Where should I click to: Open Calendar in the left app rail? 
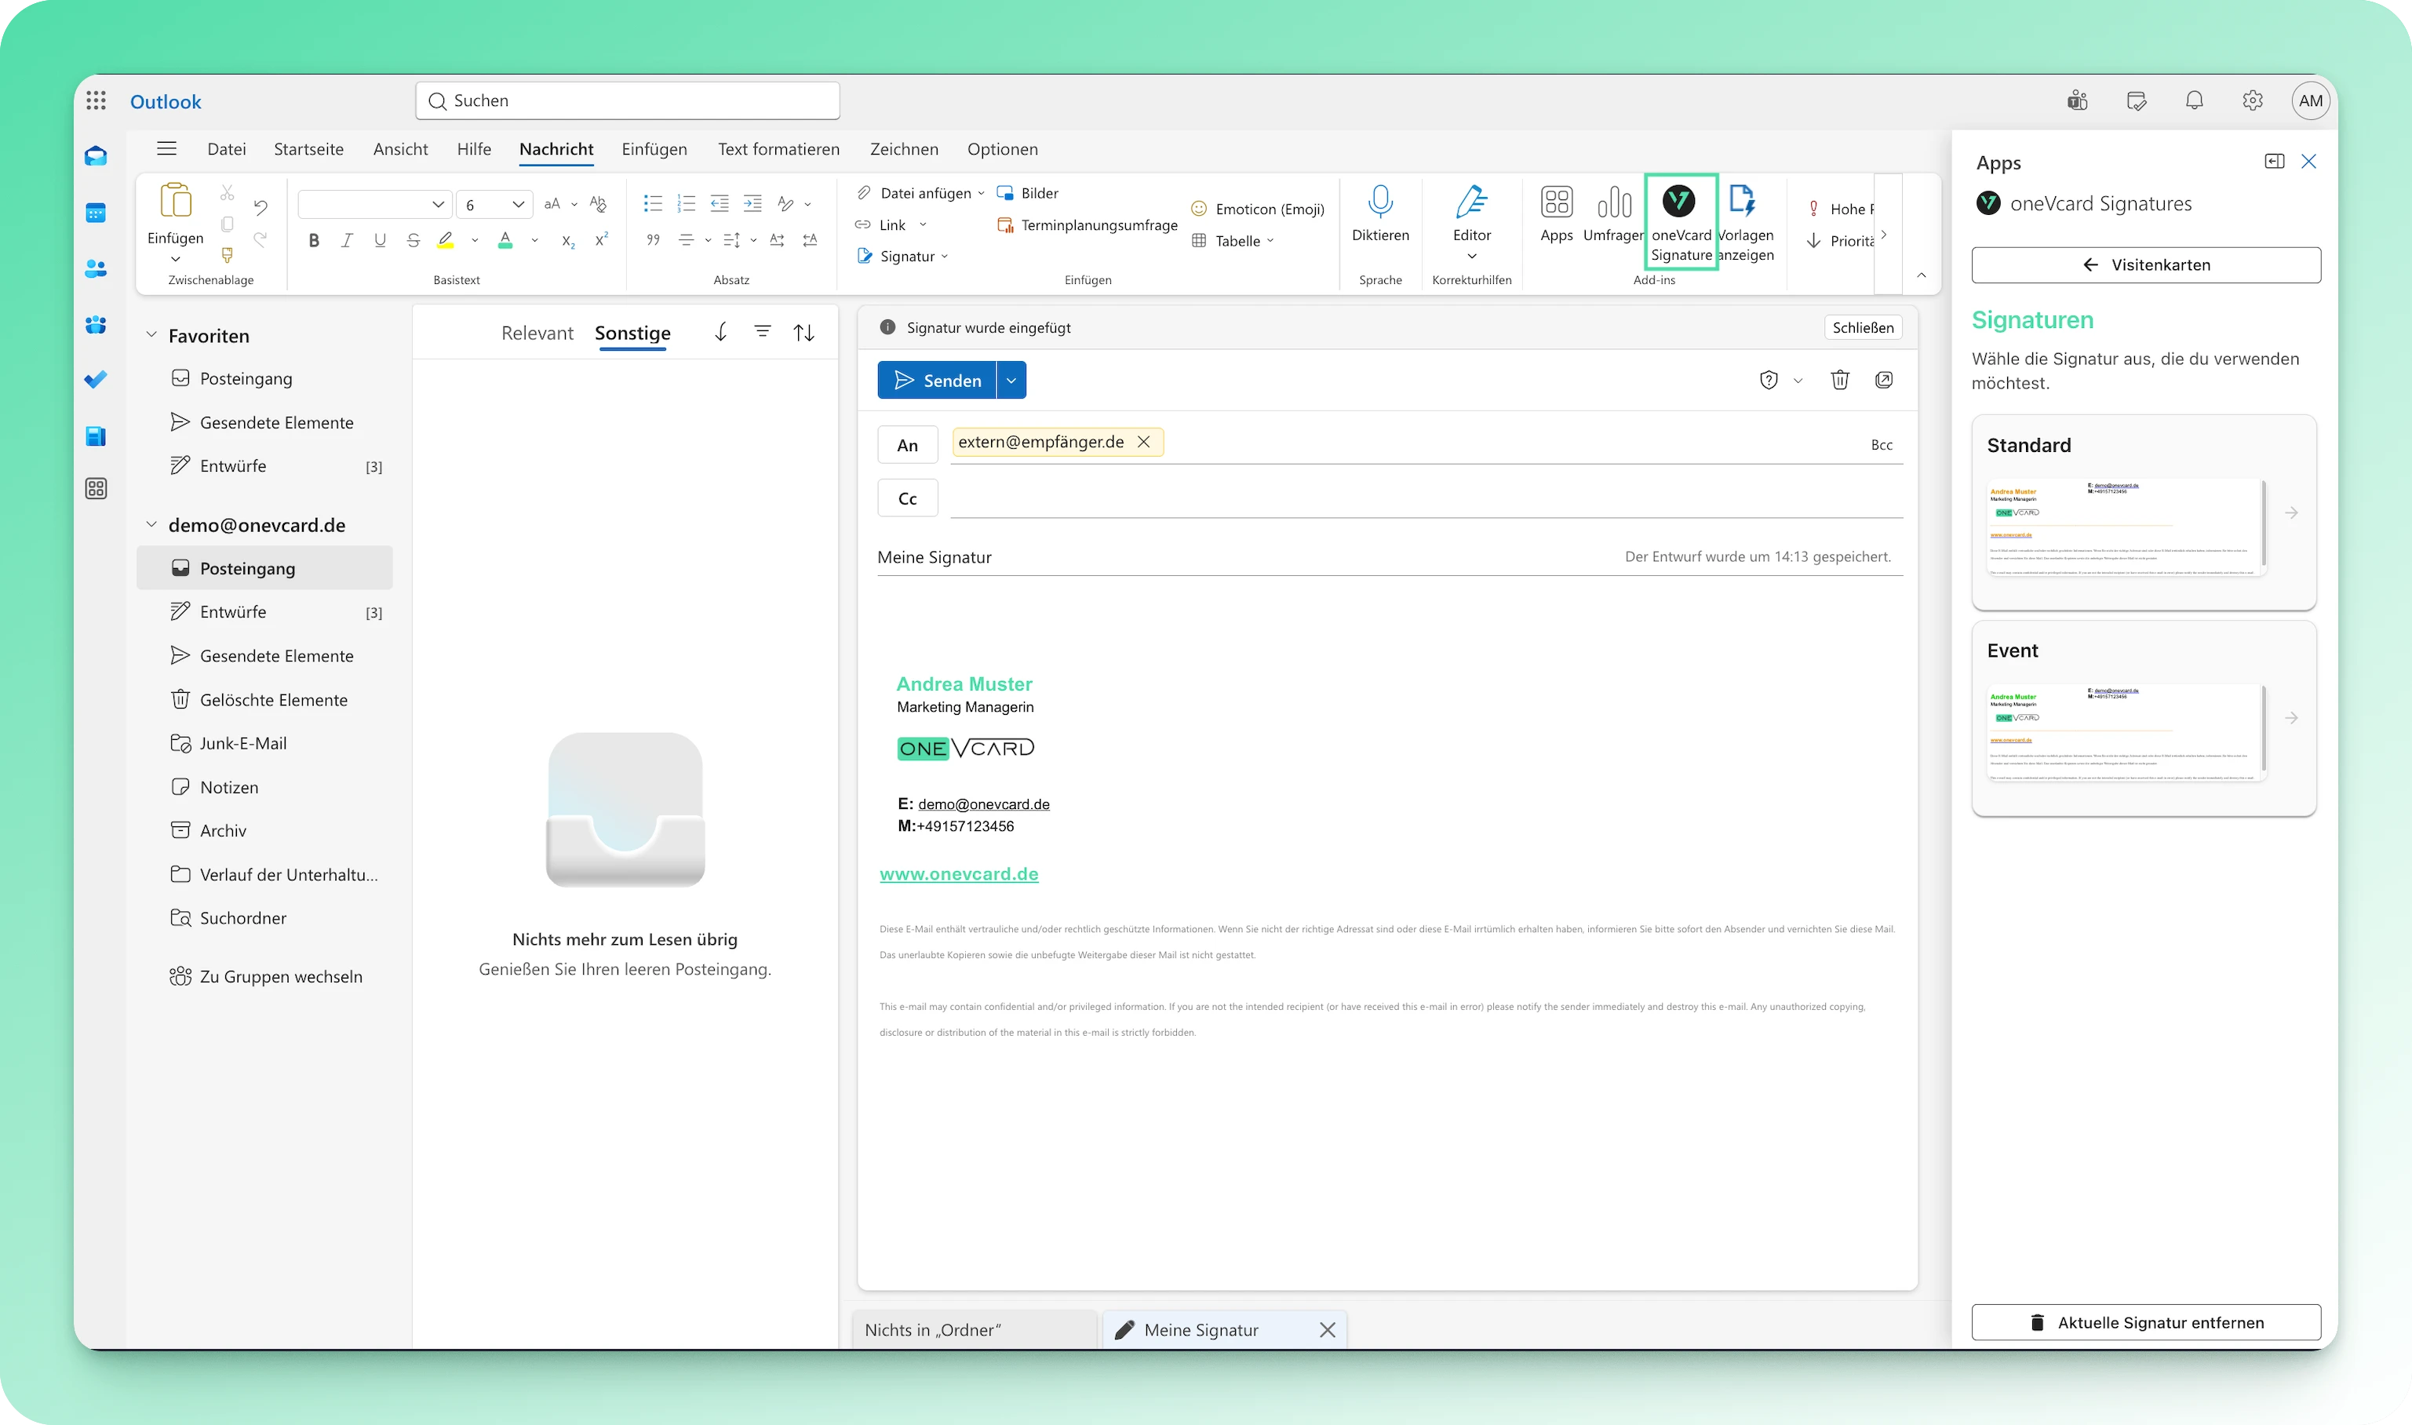96,213
